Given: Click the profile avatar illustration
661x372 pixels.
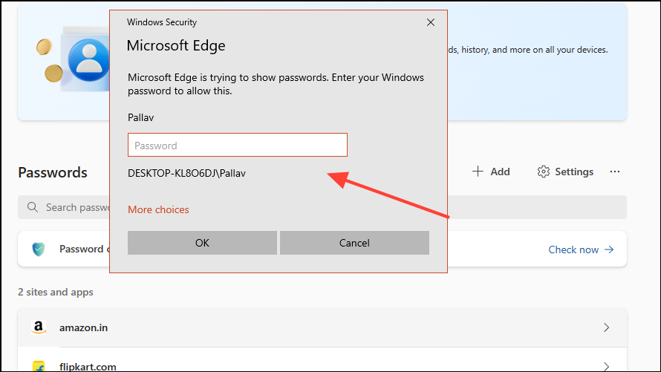Looking at the screenshot, I should coord(88,60).
